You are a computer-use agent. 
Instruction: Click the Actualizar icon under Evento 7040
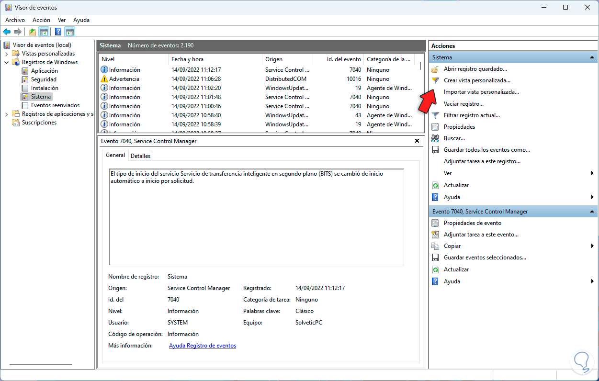435,269
